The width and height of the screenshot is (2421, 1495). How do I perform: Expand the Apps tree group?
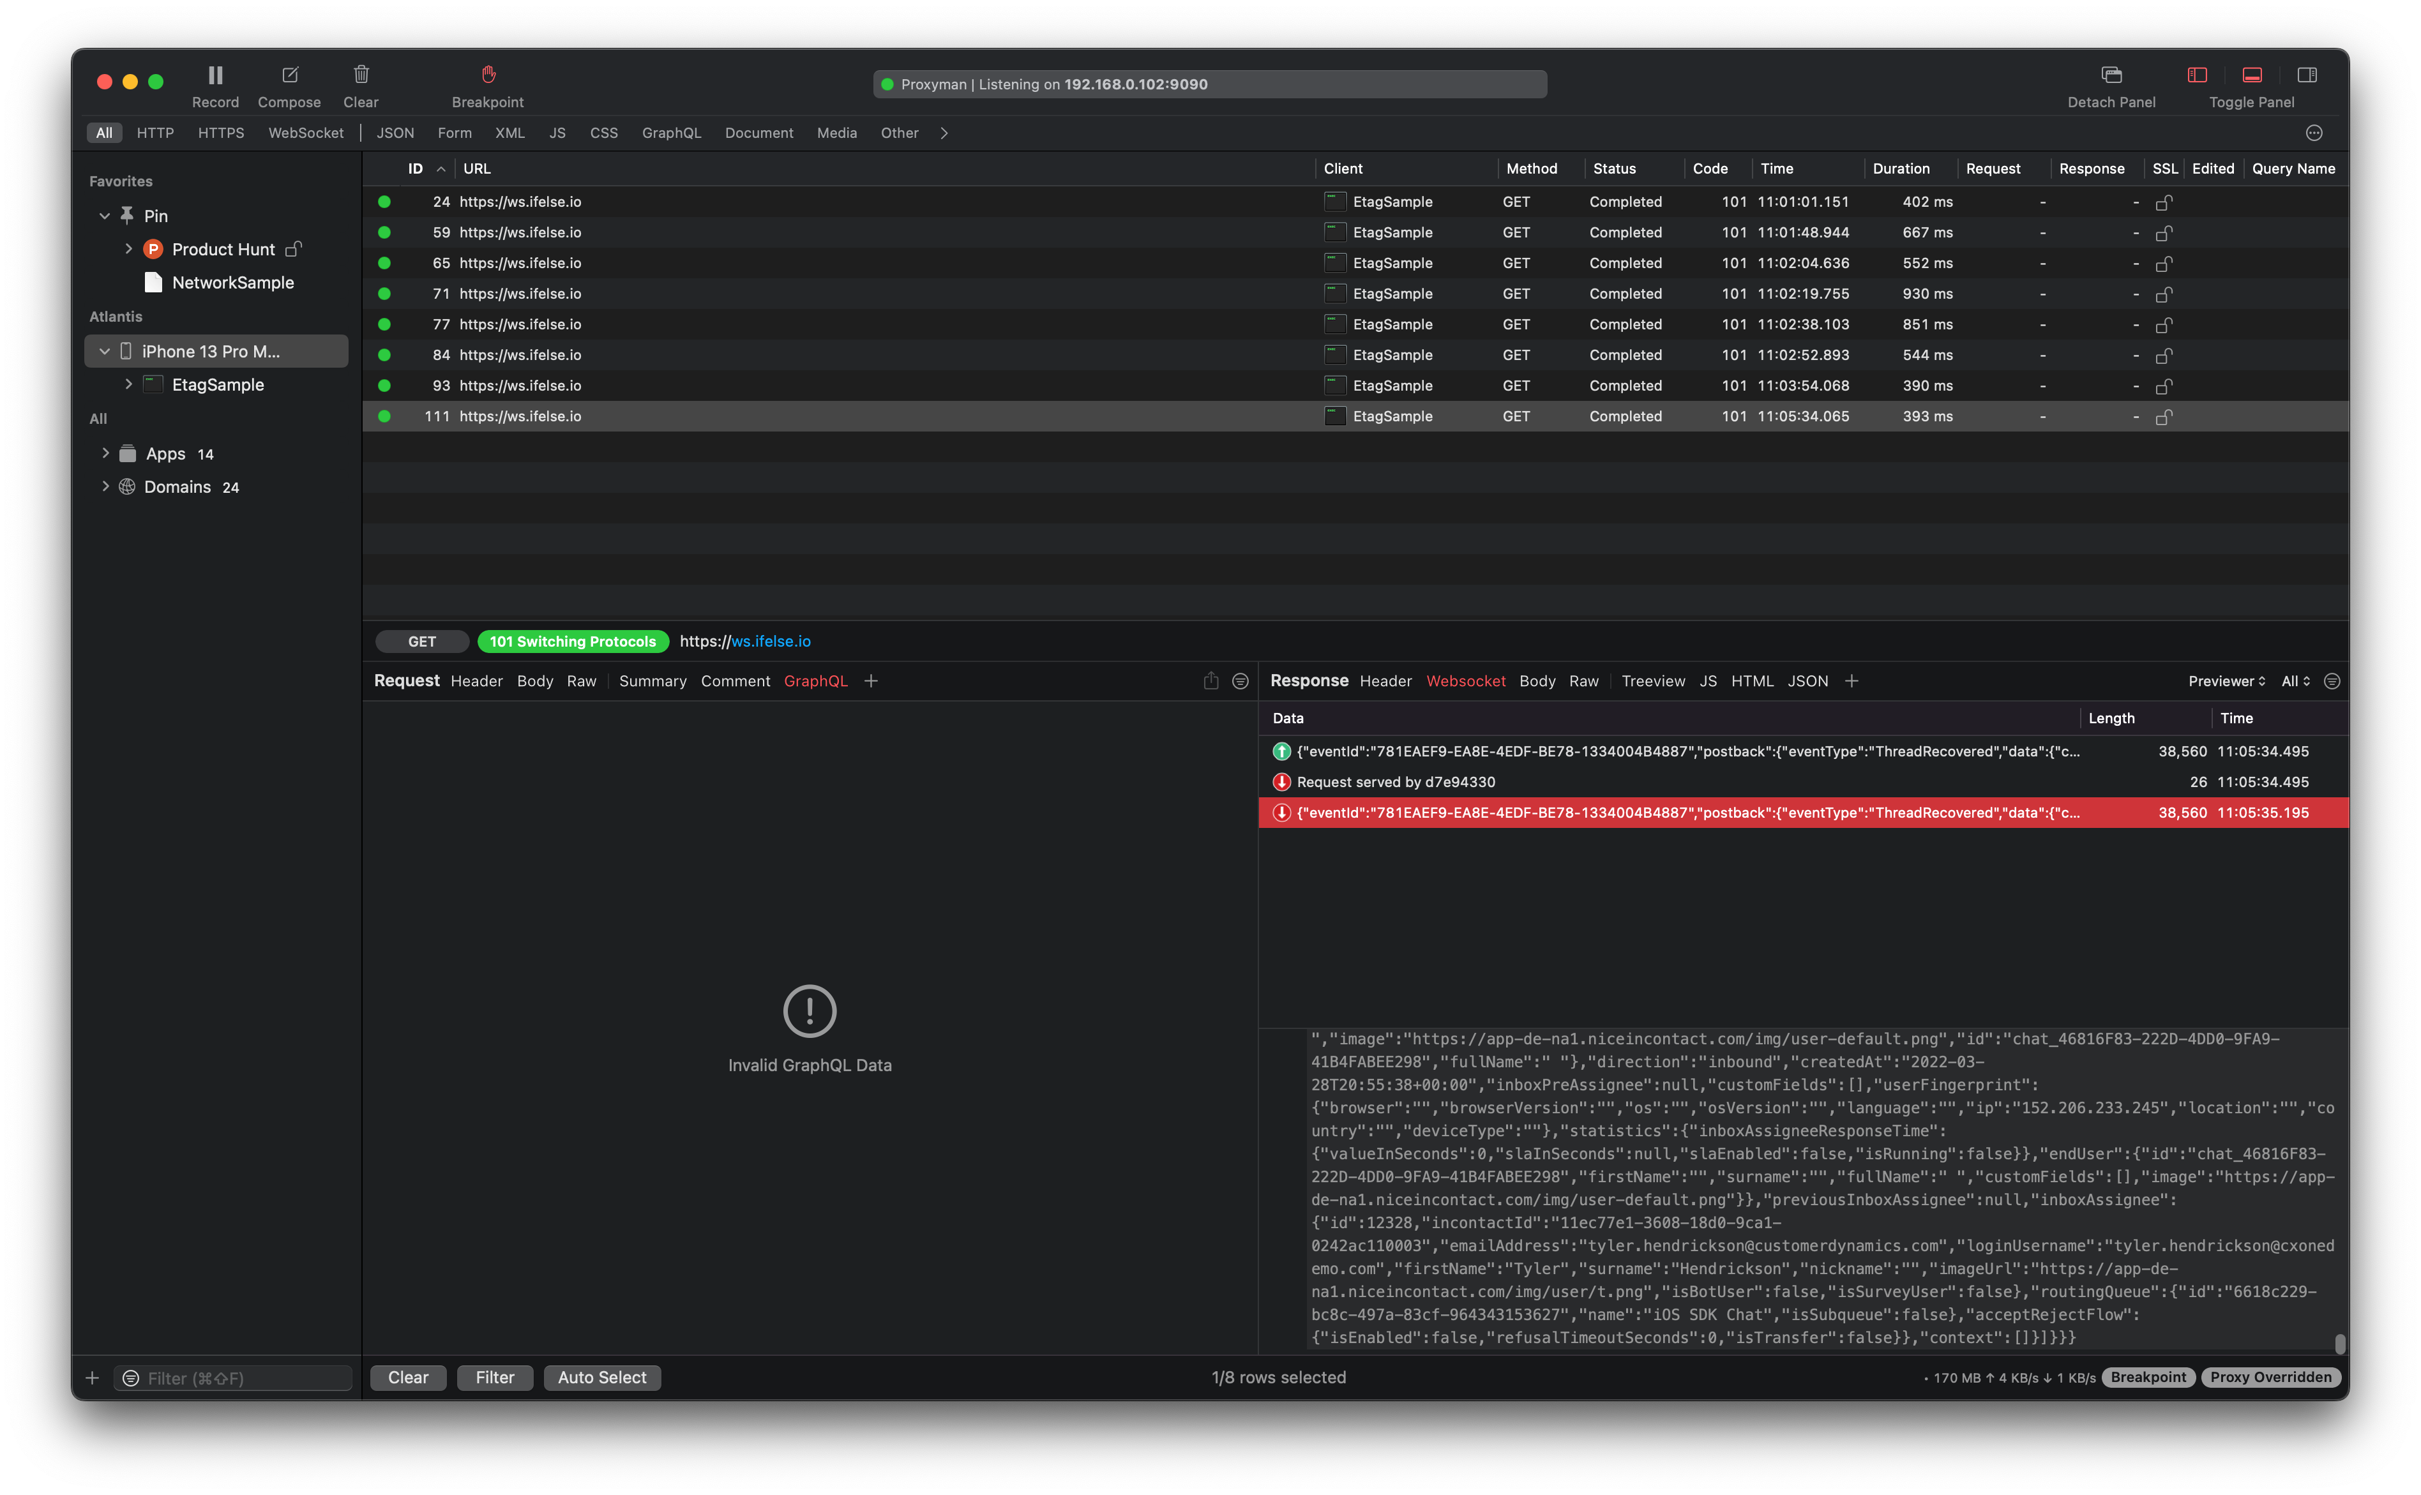105,454
